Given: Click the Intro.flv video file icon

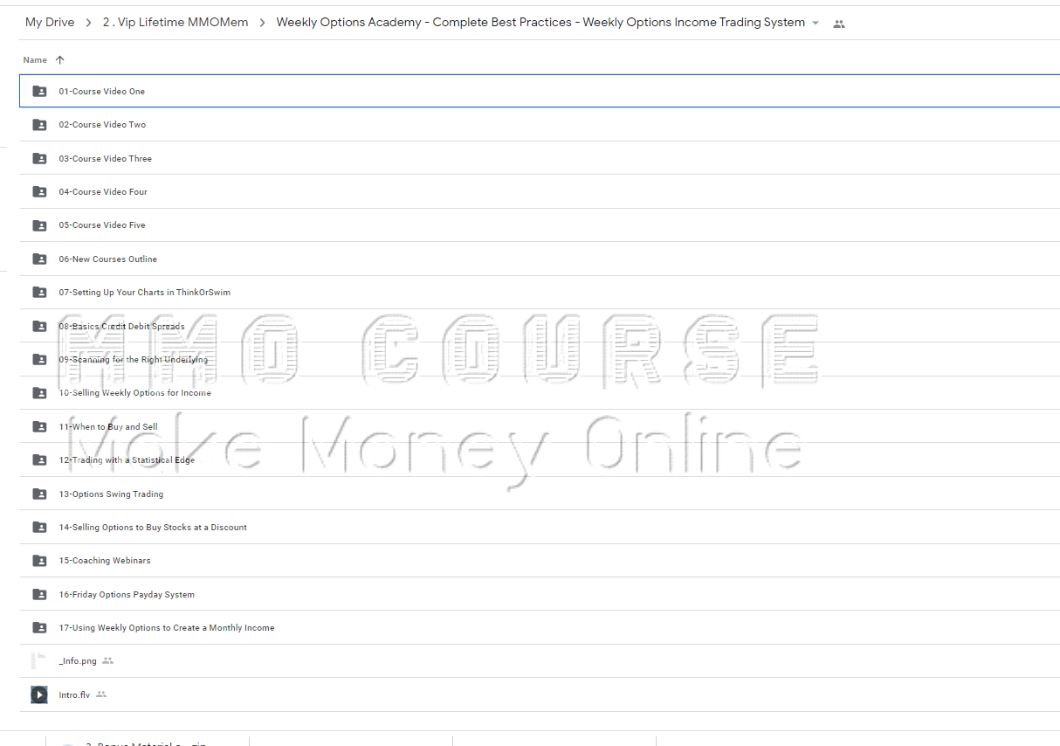Looking at the screenshot, I should (x=39, y=695).
